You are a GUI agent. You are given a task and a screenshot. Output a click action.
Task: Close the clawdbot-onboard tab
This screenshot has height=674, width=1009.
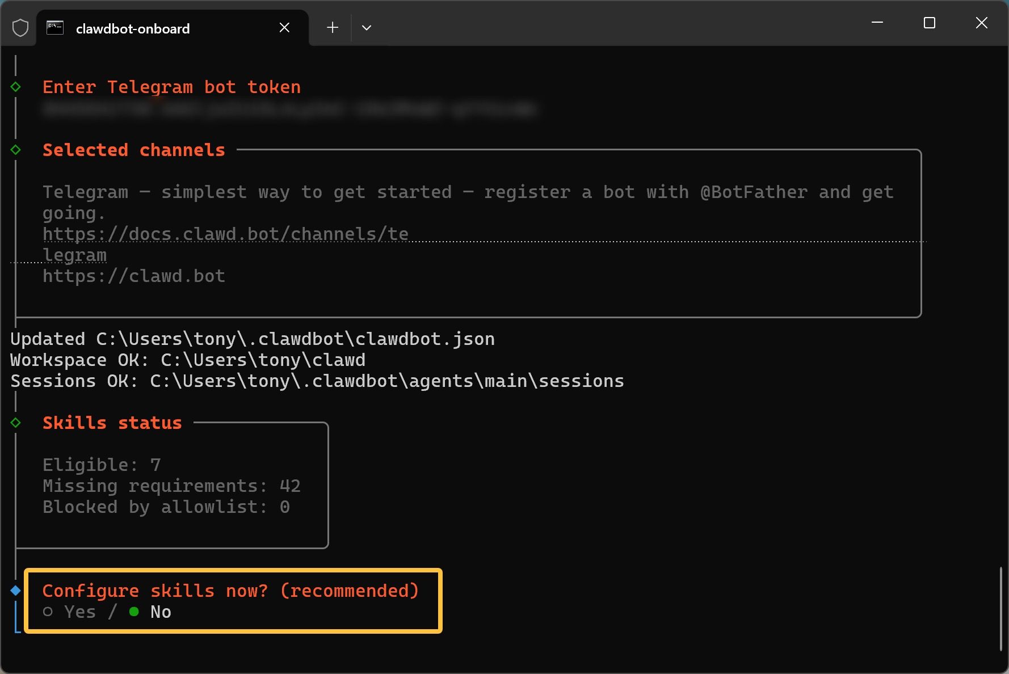(285, 28)
